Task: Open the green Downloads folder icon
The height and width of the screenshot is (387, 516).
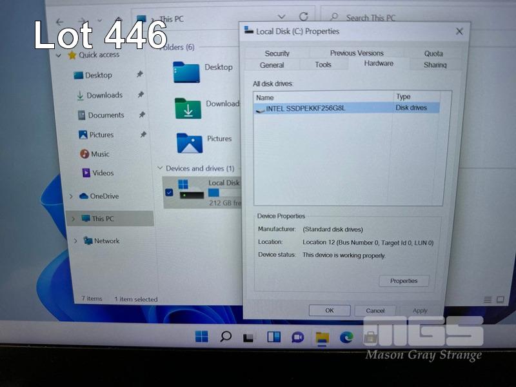Action: (188, 108)
